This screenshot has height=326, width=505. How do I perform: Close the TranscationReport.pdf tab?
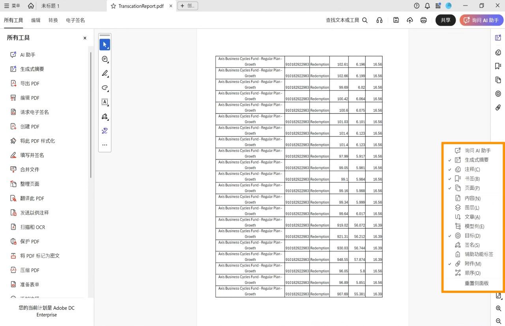coord(170,6)
